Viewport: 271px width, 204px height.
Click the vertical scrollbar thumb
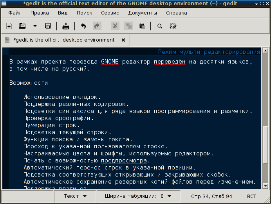(265, 145)
